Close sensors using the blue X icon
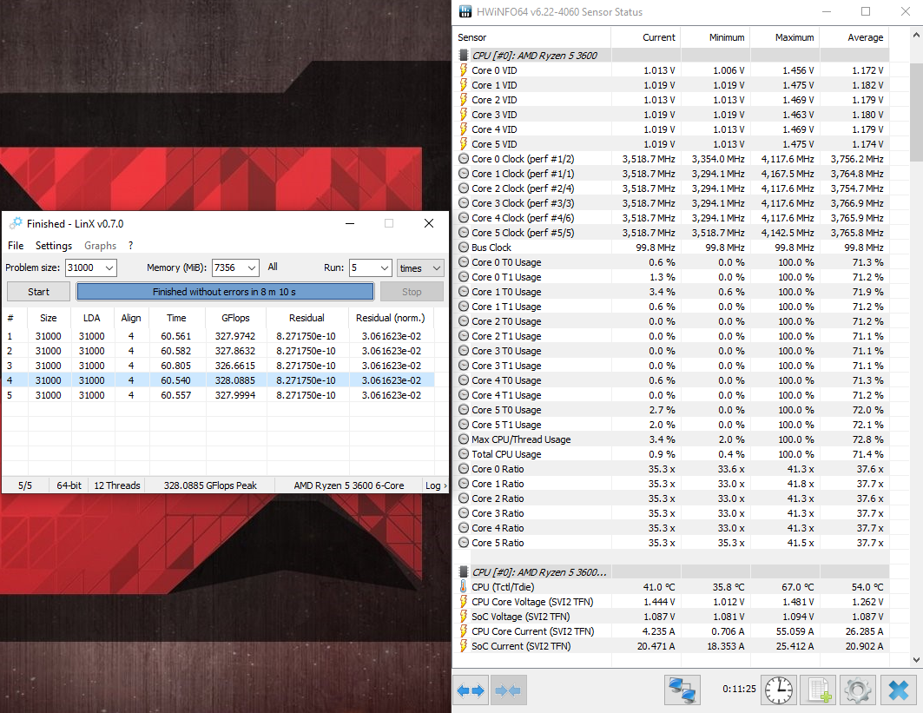Viewport: 923px width, 713px height. pos(895,690)
